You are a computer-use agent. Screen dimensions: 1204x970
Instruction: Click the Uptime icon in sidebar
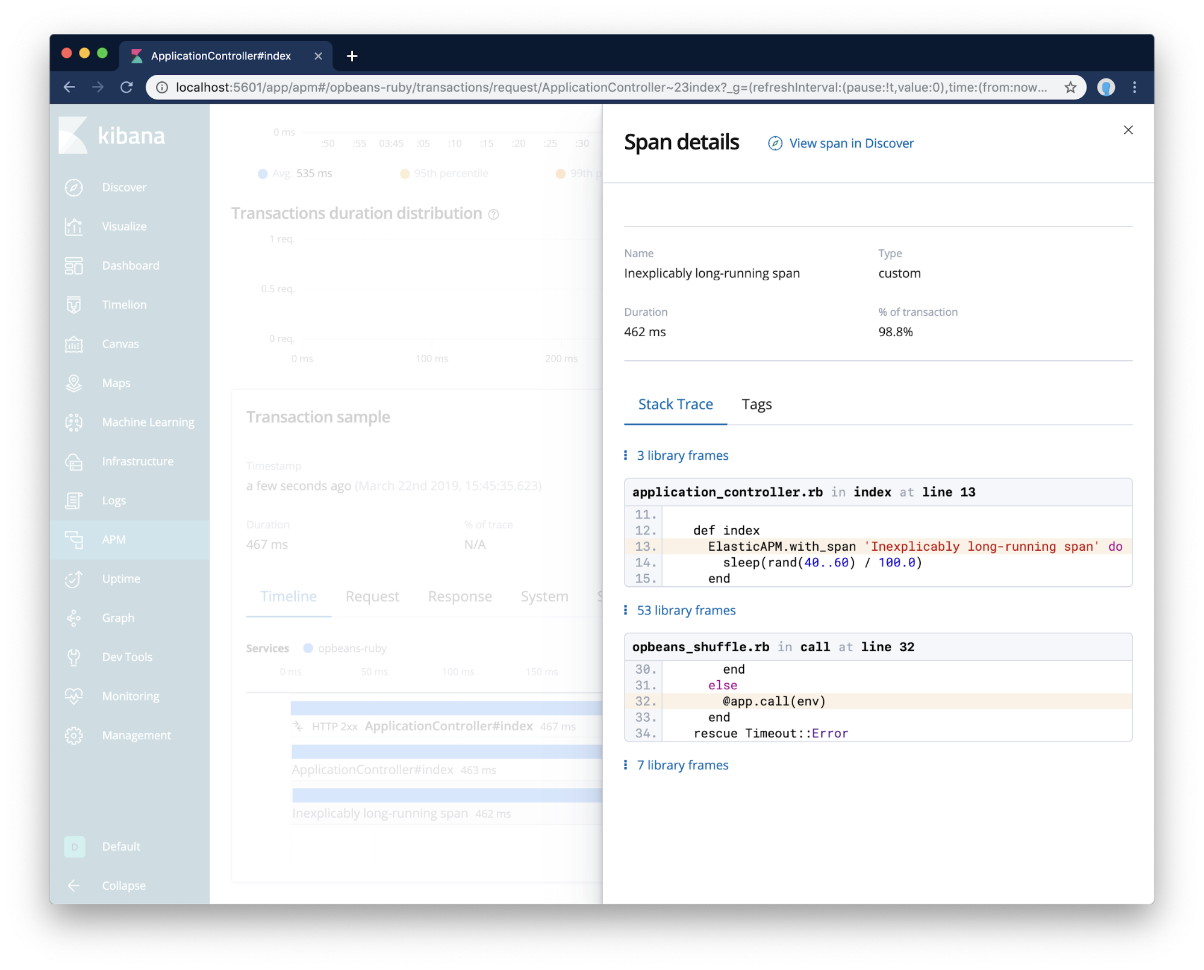[74, 579]
